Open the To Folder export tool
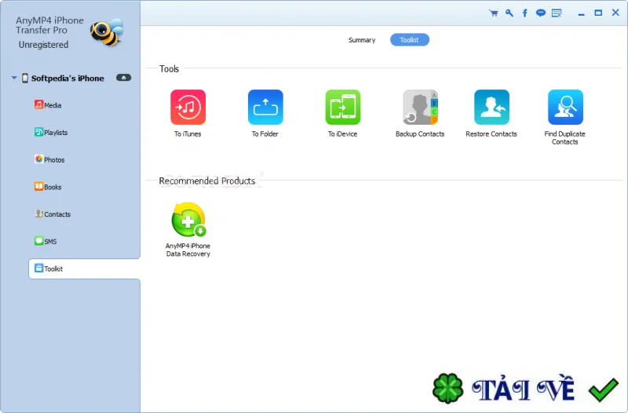Screen dimensions: 628x413 click(265, 108)
